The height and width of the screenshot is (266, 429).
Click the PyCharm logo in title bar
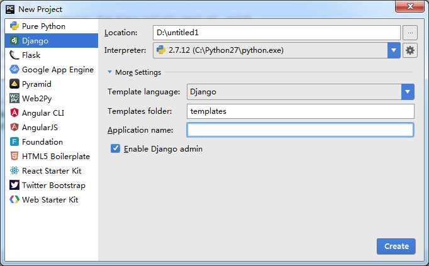(10, 9)
